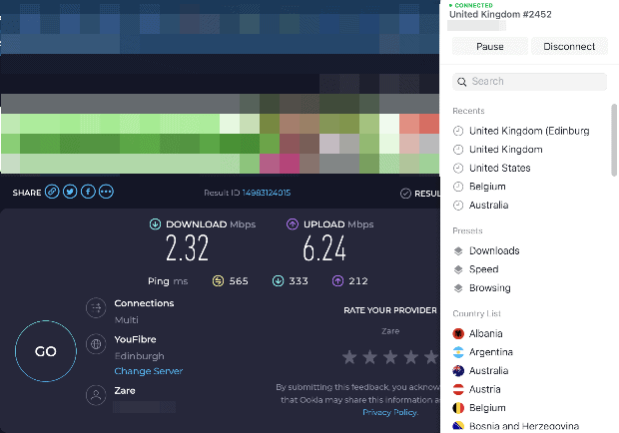This screenshot has height=433, width=619.
Task: Click the Download arrow icon beside DOWNLOAD Mbps
Action: click(155, 224)
